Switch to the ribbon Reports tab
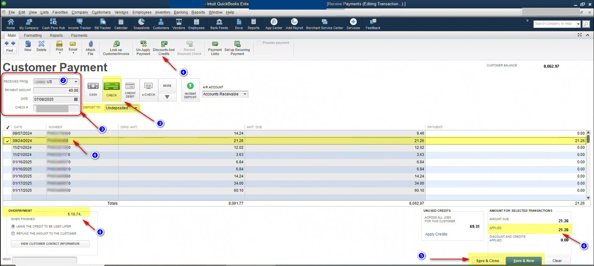 pyautogui.click(x=56, y=36)
